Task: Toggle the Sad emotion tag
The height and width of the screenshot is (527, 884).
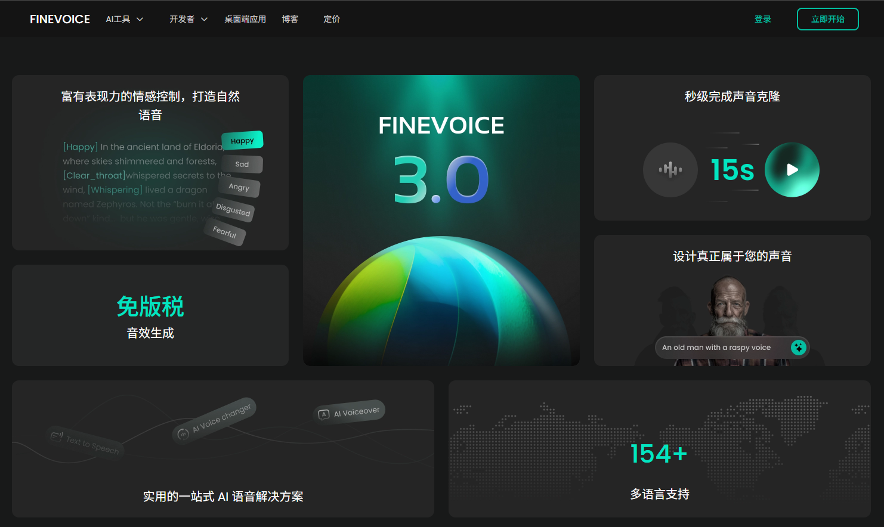Action: pos(242,164)
